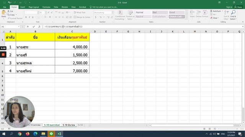The image size is (245, 137).
Task: Confirm the formula with the check mark
Action: [34, 27]
